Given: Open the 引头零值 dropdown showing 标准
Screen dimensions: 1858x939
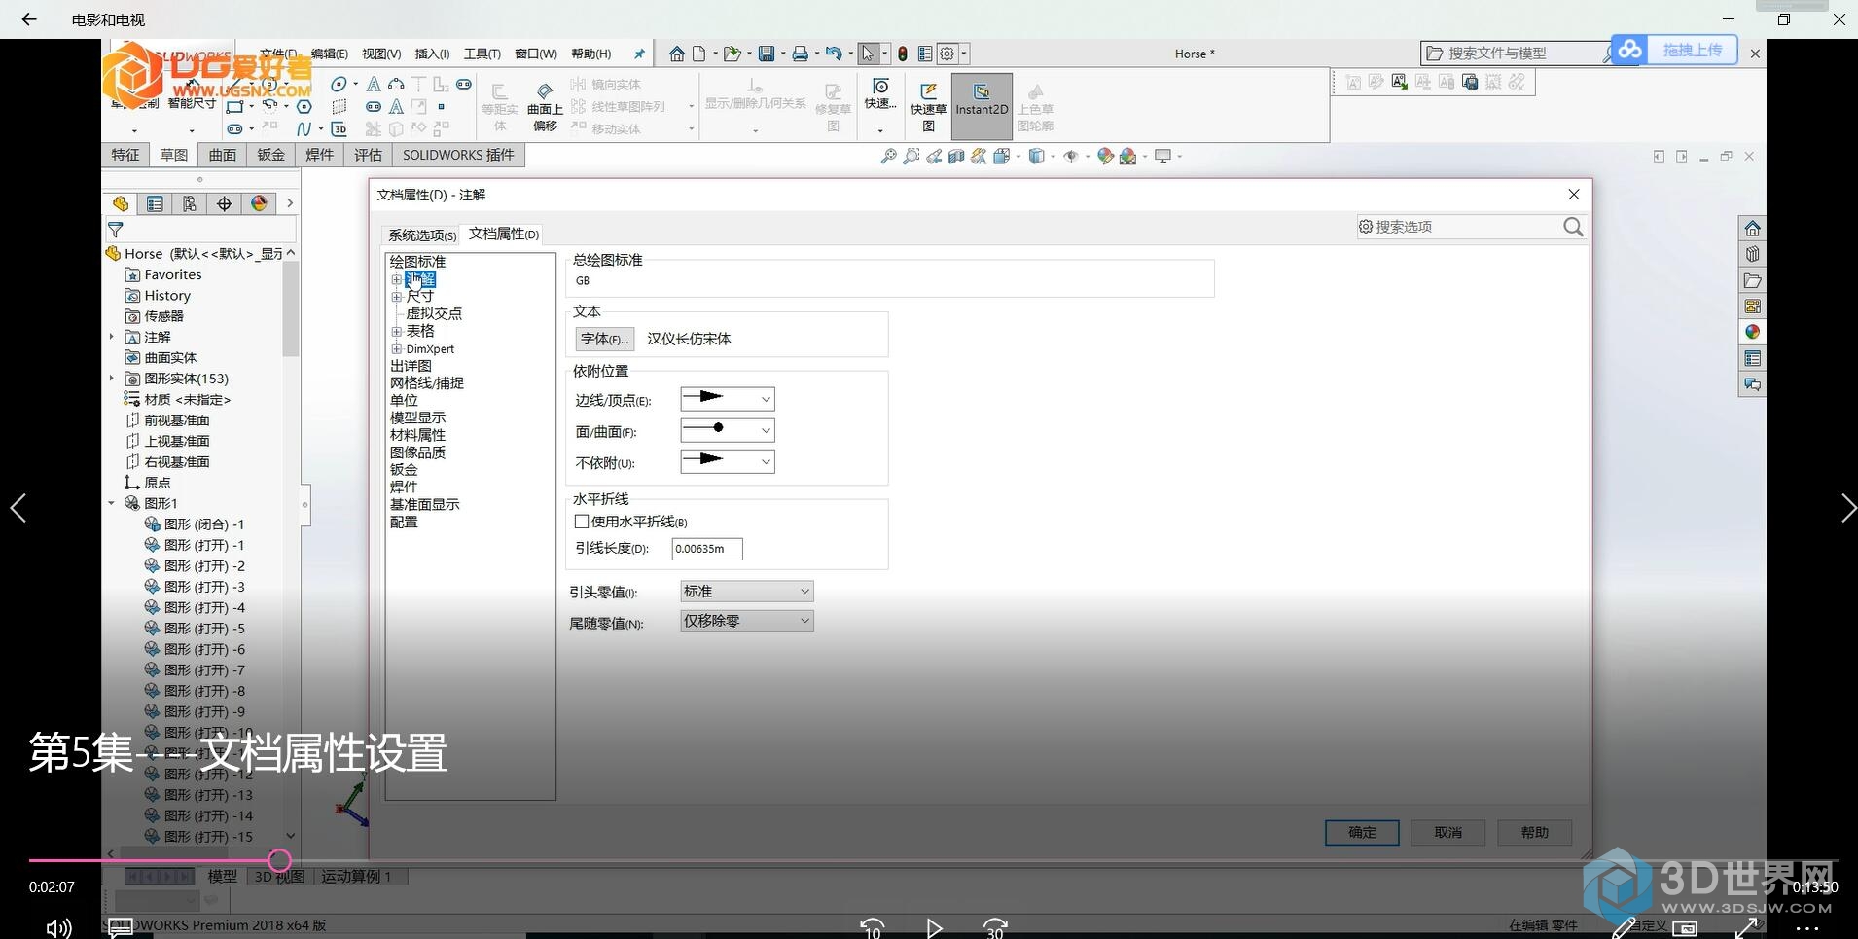Looking at the screenshot, I should click(746, 591).
